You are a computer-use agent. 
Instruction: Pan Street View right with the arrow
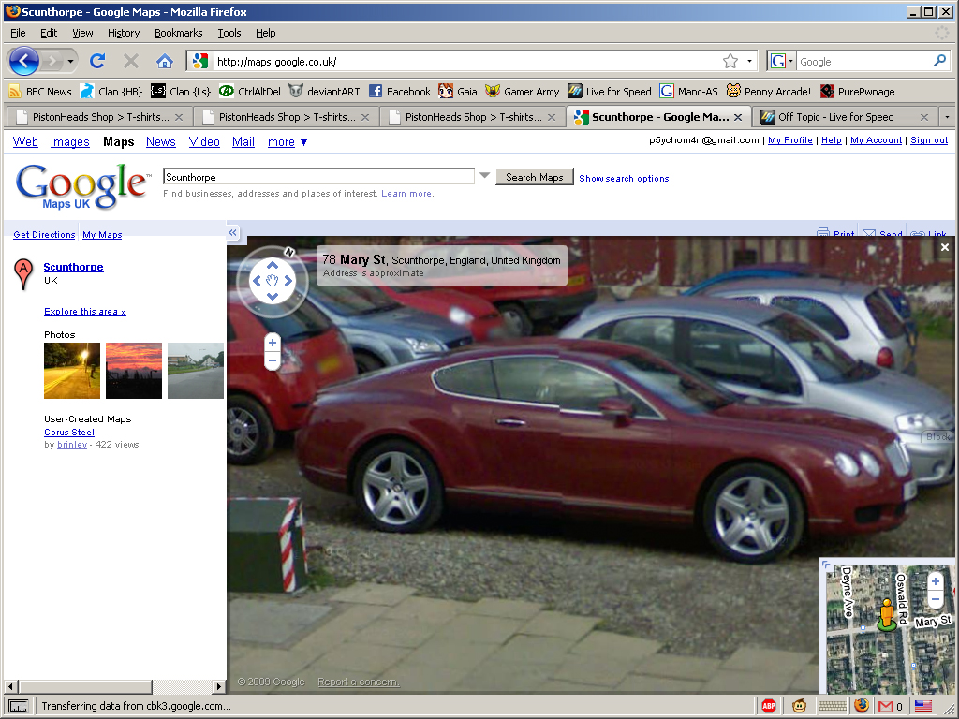(288, 281)
